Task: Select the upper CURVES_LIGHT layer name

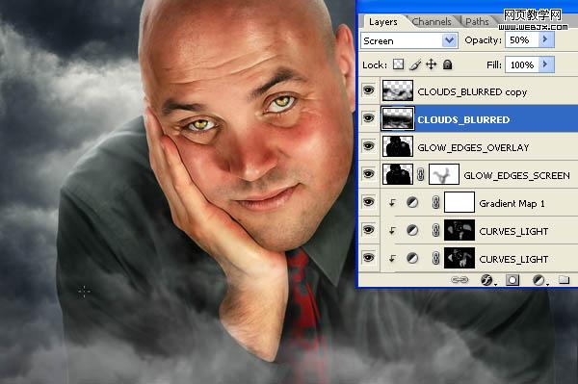Action: point(513,231)
